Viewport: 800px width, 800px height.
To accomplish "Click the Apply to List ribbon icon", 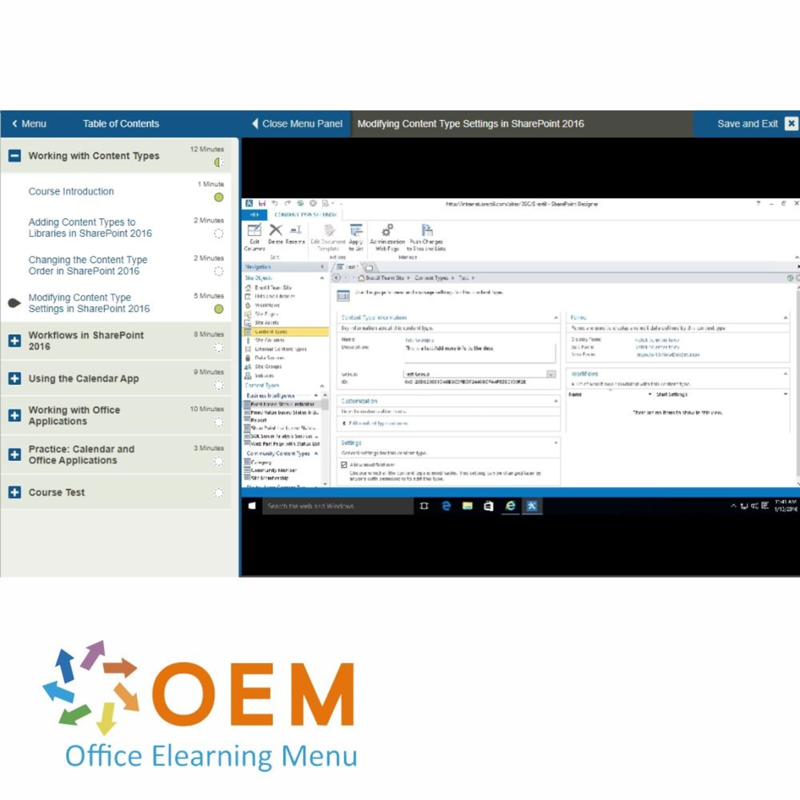I will 356,230.
